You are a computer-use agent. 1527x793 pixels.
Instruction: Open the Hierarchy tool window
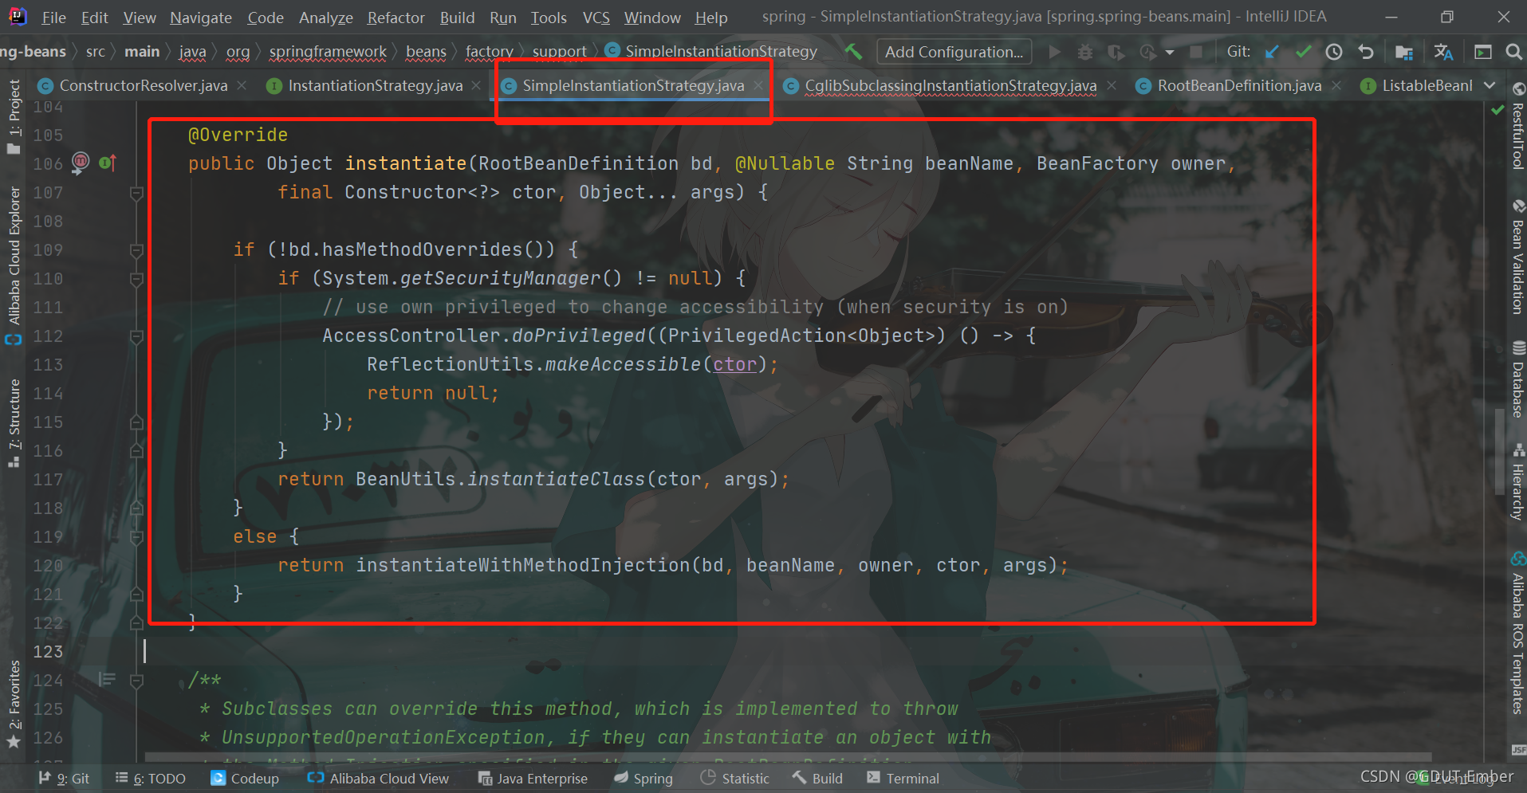tap(1517, 482)
